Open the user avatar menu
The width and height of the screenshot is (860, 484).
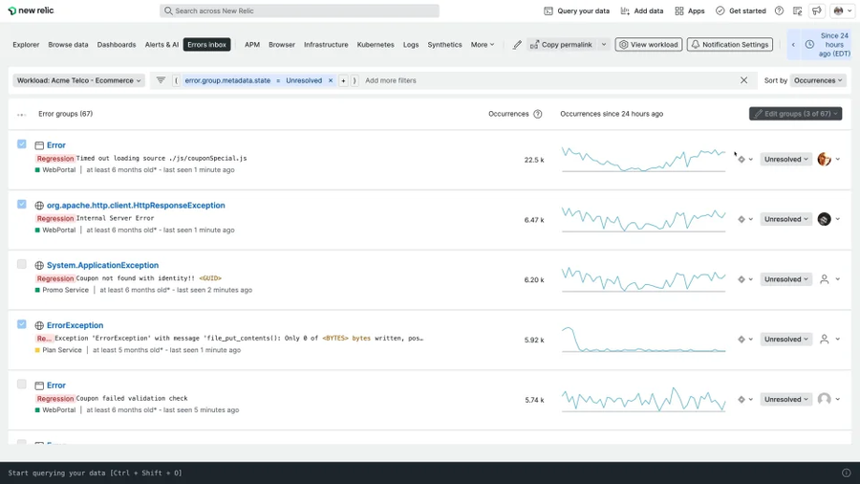[843, 11]
